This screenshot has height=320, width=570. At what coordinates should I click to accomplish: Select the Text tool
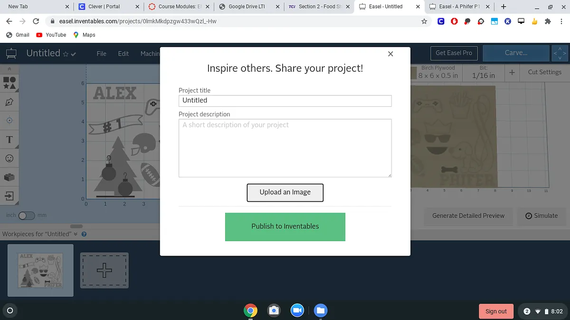(9, 140)
